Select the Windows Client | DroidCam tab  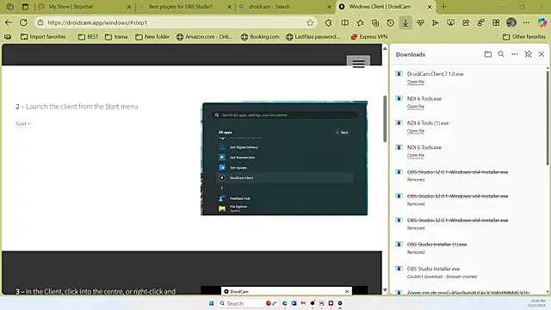[x=385, y=7]
